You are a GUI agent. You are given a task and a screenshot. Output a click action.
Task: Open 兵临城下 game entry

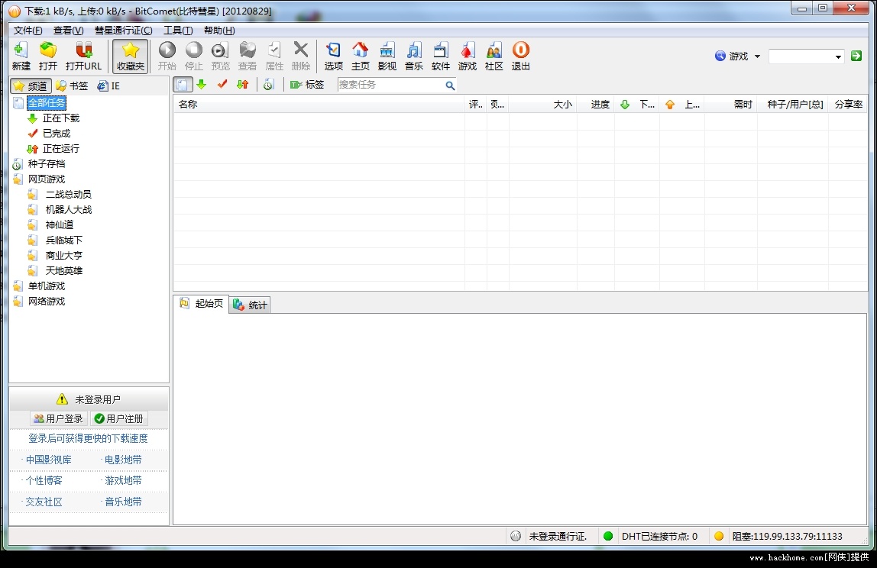pyautogui.click(x=63, y=240)
